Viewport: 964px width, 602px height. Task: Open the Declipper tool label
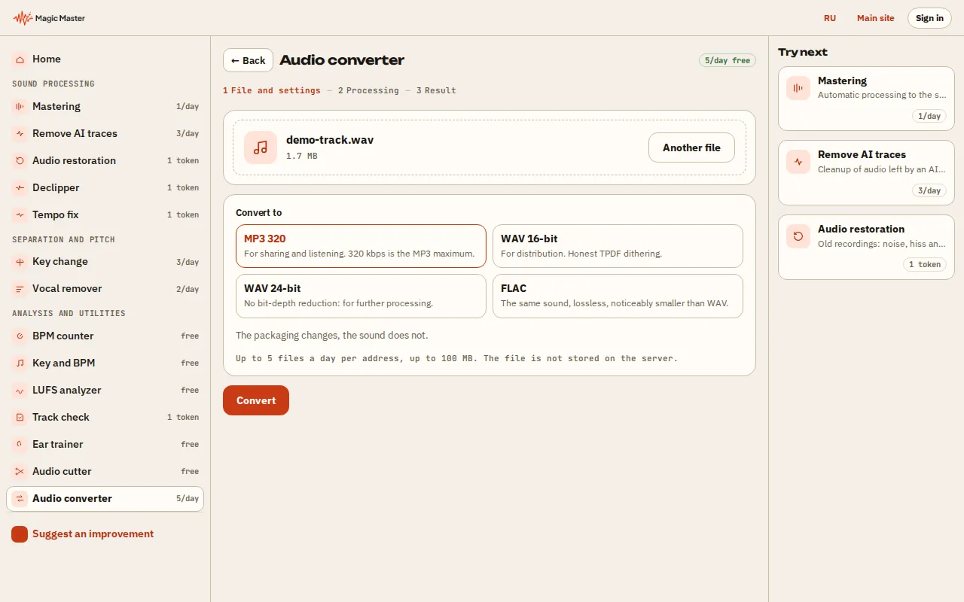click(x=56, y=187)
